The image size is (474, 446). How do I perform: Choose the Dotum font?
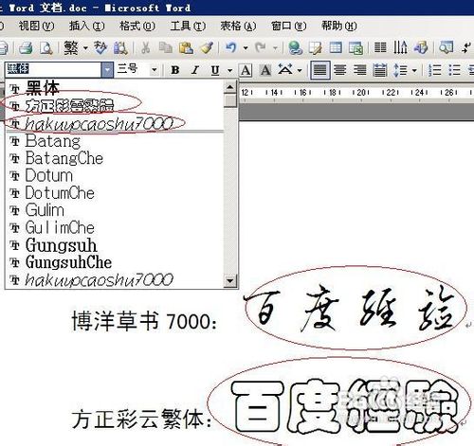tap(115, 175)
